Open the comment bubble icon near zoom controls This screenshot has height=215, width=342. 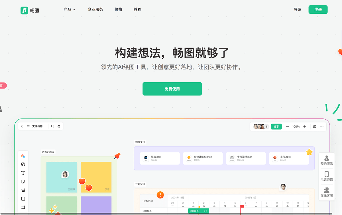click(x=315, y=126)
